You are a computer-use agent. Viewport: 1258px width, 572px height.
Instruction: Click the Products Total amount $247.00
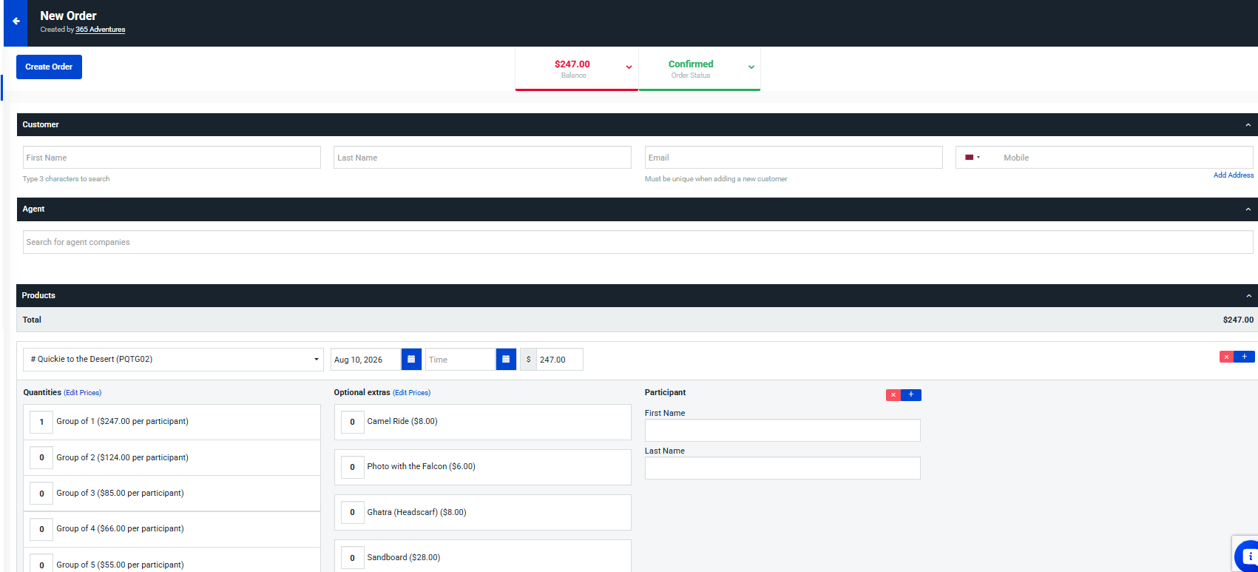click(x=1238, y=320)
